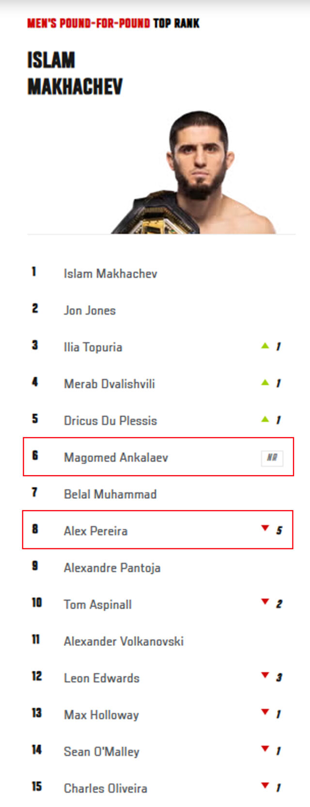
Task: Select Jon Jones in the rankings
Action: (x=90, y=311)
